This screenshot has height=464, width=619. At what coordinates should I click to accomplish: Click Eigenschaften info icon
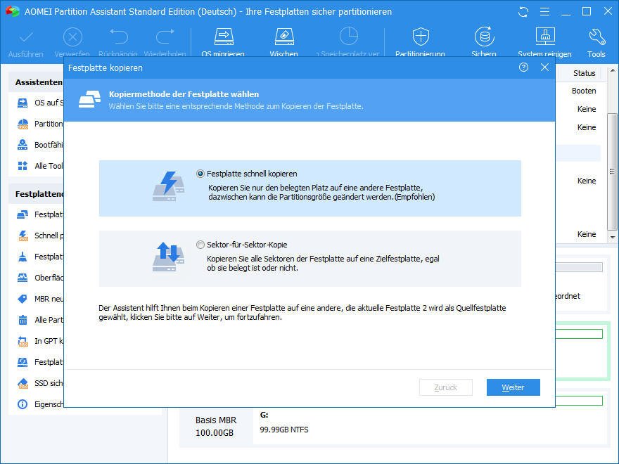[23, 404]
